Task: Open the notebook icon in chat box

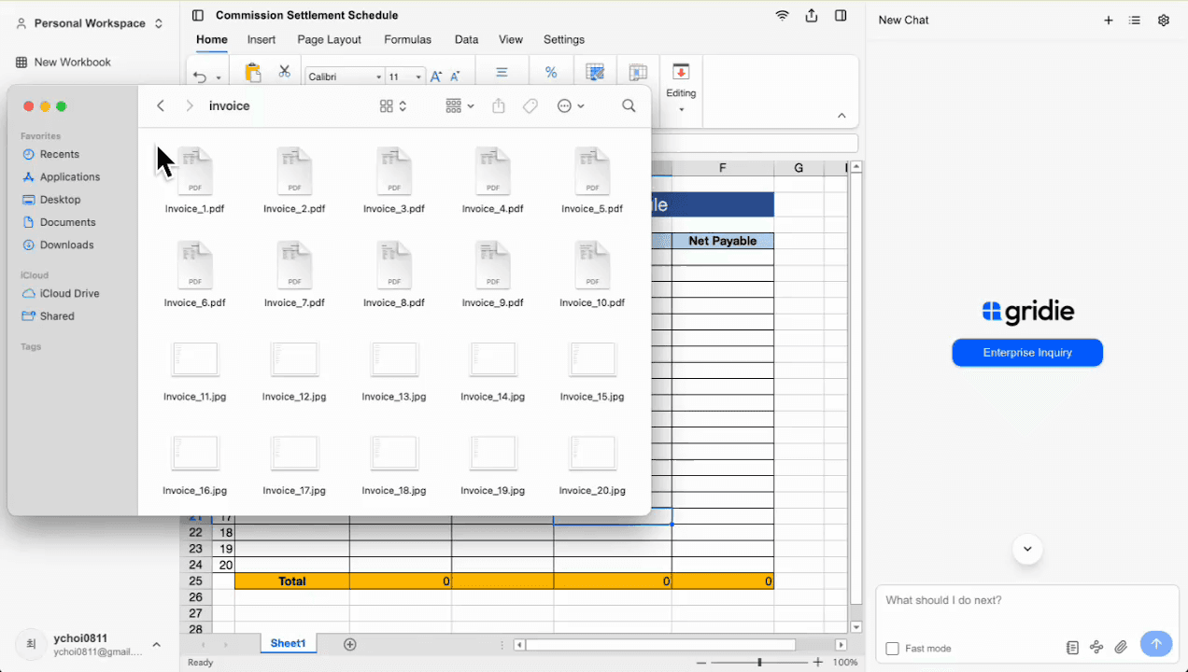Action: pos(1072,647)
